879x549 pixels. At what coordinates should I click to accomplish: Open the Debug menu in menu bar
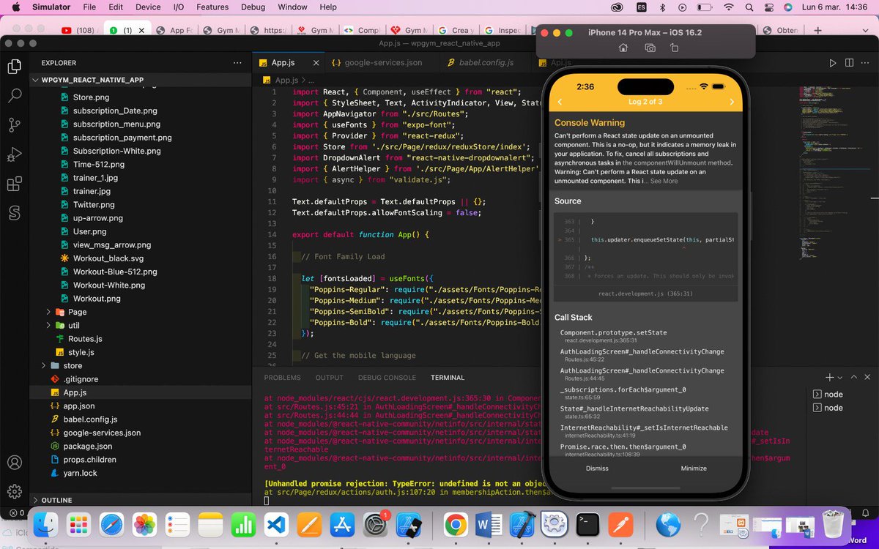[253, 7]
